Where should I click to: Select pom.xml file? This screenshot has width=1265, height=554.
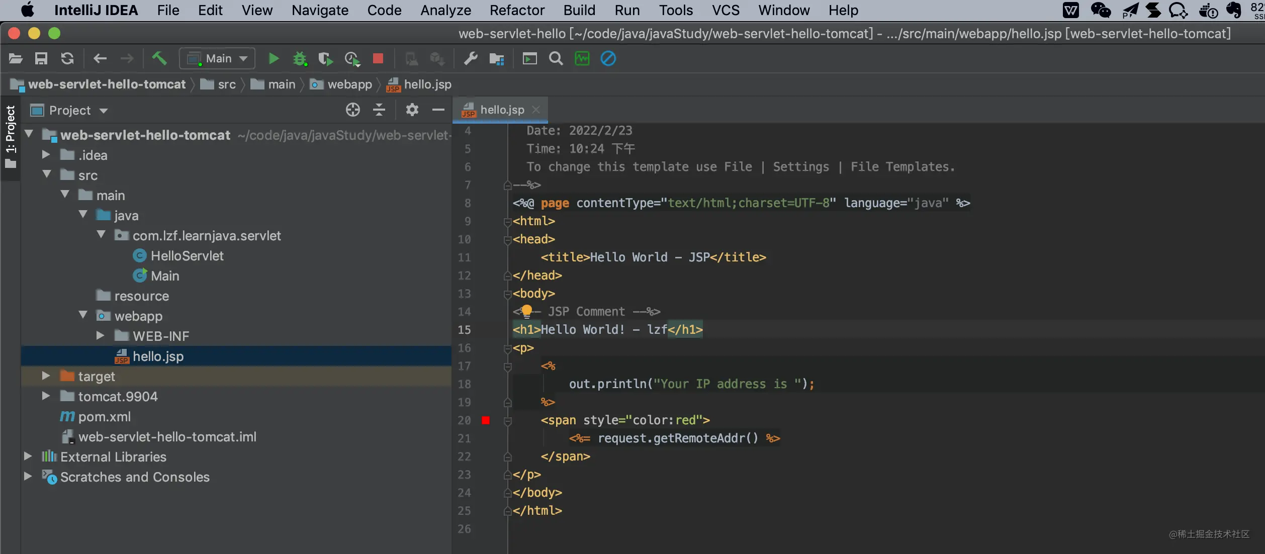pyautogui.click(x=104, y=417)
